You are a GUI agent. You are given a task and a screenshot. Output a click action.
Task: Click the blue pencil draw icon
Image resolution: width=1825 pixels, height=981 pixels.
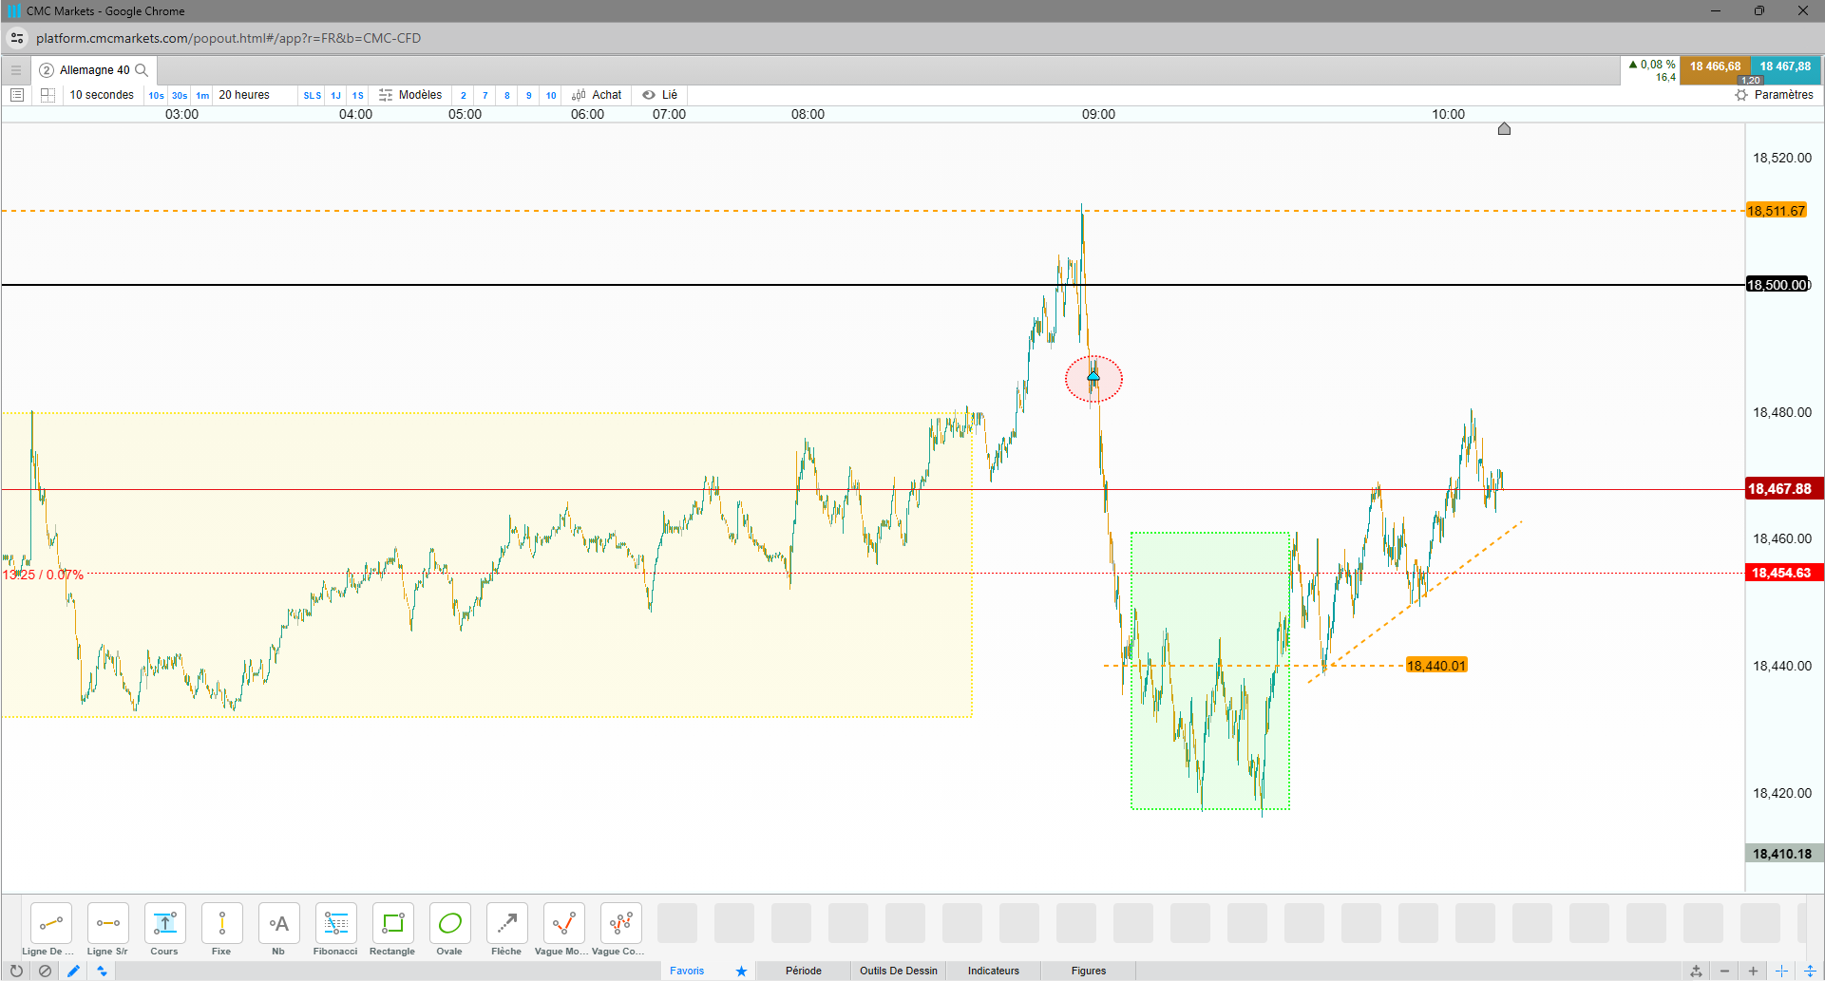pyautogui.click(x=73, y=971)
